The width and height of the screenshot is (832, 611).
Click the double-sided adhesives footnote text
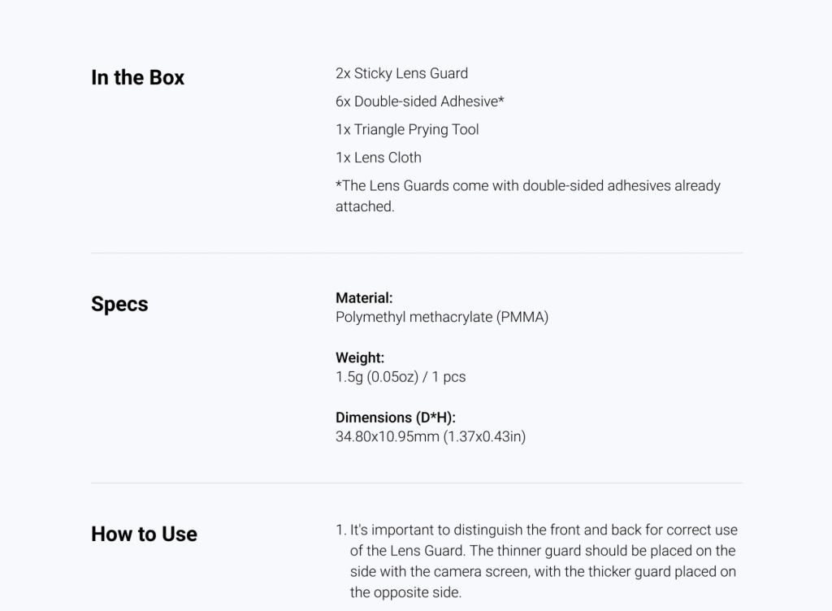(x=528, y=196)
